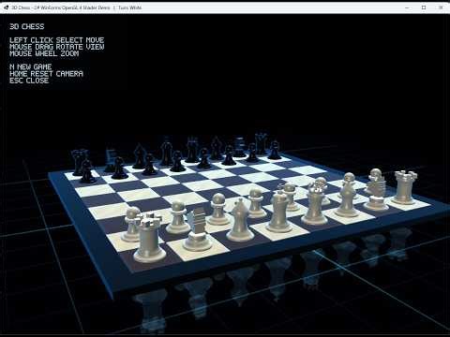Viewport: 450px width, 337px height.
Task: Select the white king
Action: [x=279, y=210]
